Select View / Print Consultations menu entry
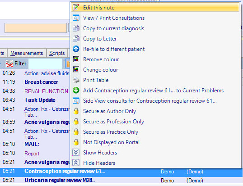 point(155,18)
